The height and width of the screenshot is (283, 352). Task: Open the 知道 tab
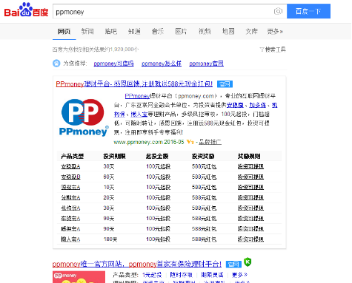(x=134, y=32)
